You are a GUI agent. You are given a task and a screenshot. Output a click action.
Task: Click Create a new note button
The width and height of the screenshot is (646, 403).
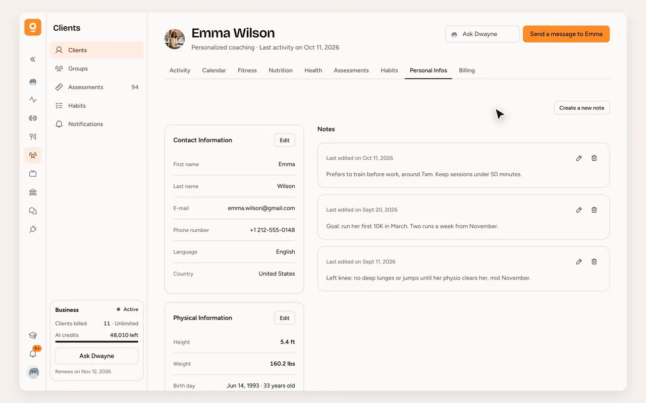click(582, 108)
